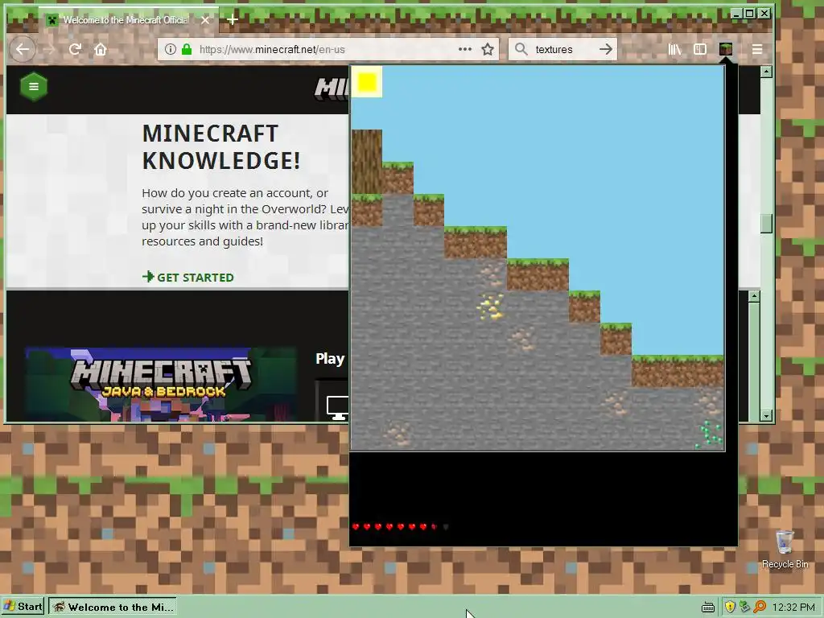Open the Library bookmarks icon
Image resolution: width=824 pixels, height=618 pixels.
675,49
